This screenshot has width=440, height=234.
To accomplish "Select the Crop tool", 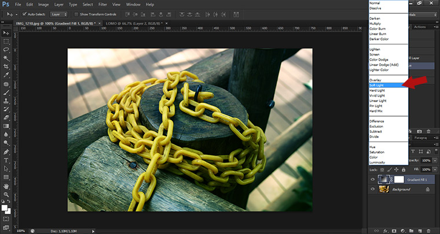I will [6, 66].
